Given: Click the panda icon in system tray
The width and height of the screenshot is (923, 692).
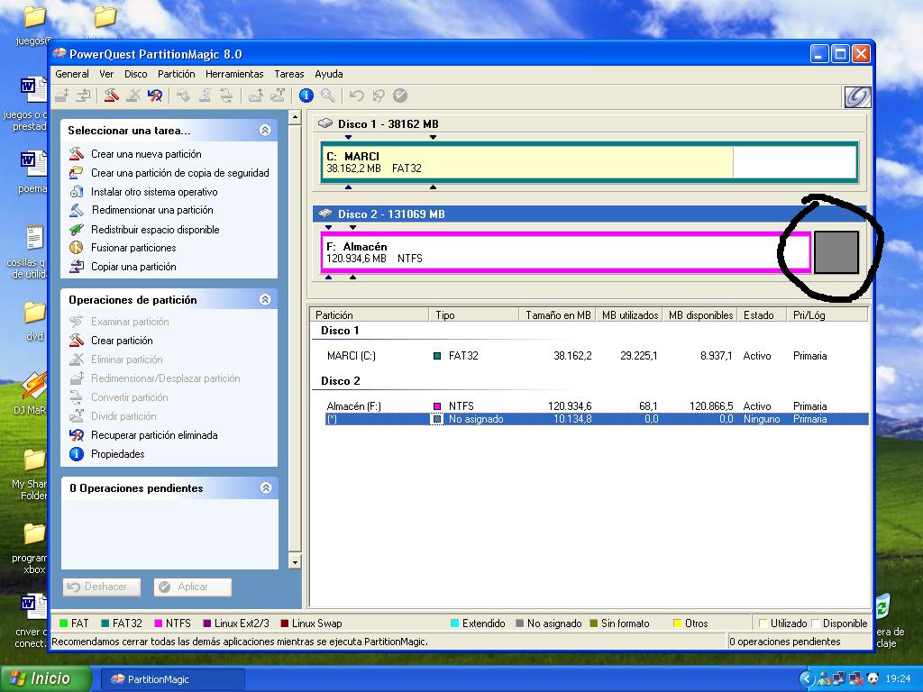Looking at the screenshot, I should [x=873, y=679].
